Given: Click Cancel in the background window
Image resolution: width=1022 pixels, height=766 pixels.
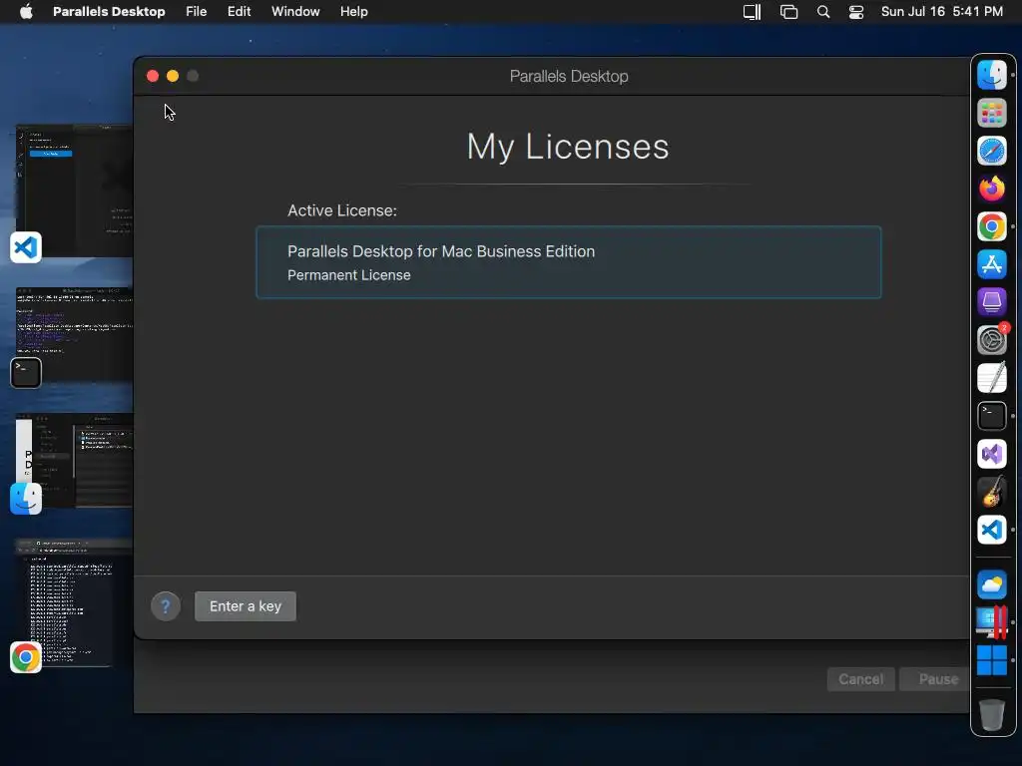Looking at the screenshot, I should [860, 679].
